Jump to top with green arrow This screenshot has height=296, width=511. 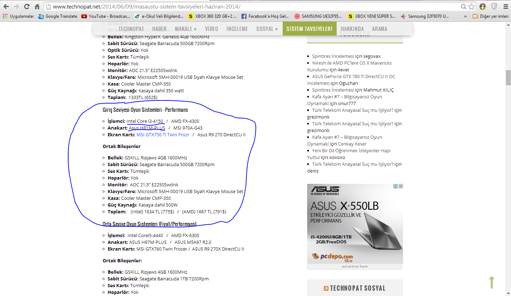click(x=492, y=283)
